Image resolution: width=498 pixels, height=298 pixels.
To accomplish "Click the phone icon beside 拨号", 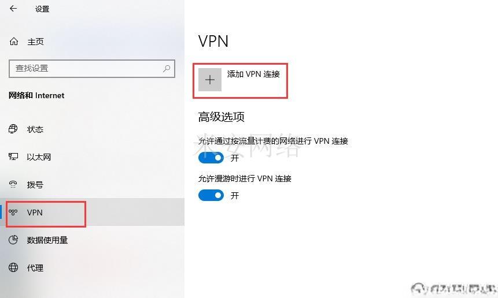I will tap(13, 184).
